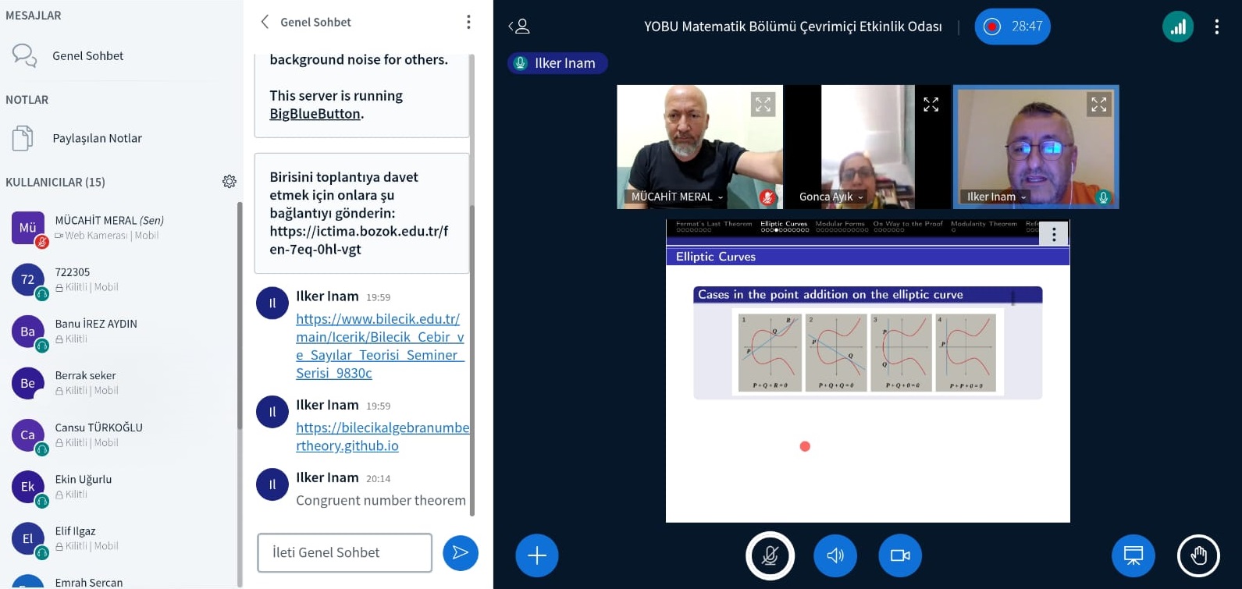Open the chat options three-dot menu
Screen dimensions: 1242x589
pos(468,22)
